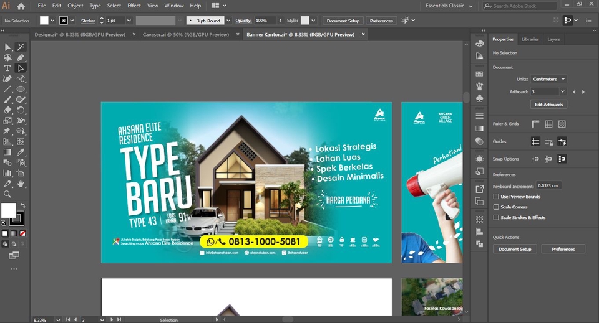The height and width of the screenshot is (323, 599).
Task: Select the Rotate tool
Action: point(21,110)
